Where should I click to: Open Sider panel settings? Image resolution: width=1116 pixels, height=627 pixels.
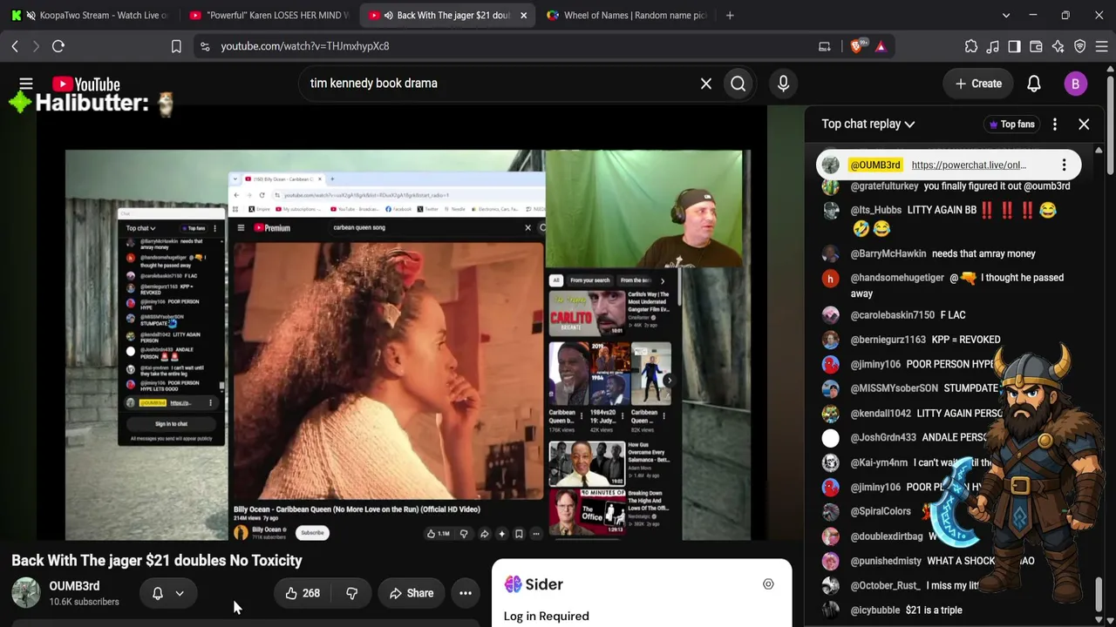click(x=768, y=584)
